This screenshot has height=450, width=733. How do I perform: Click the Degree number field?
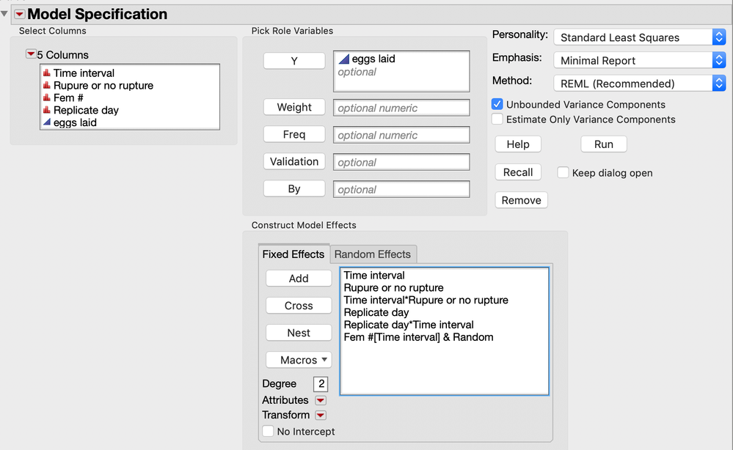tap(321, 384)
